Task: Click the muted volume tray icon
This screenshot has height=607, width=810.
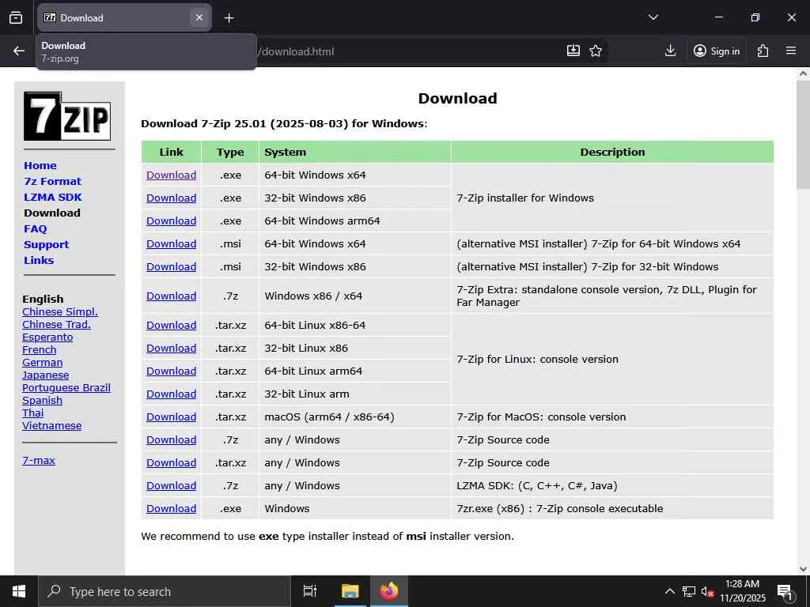Action: (x=707, y=591)
